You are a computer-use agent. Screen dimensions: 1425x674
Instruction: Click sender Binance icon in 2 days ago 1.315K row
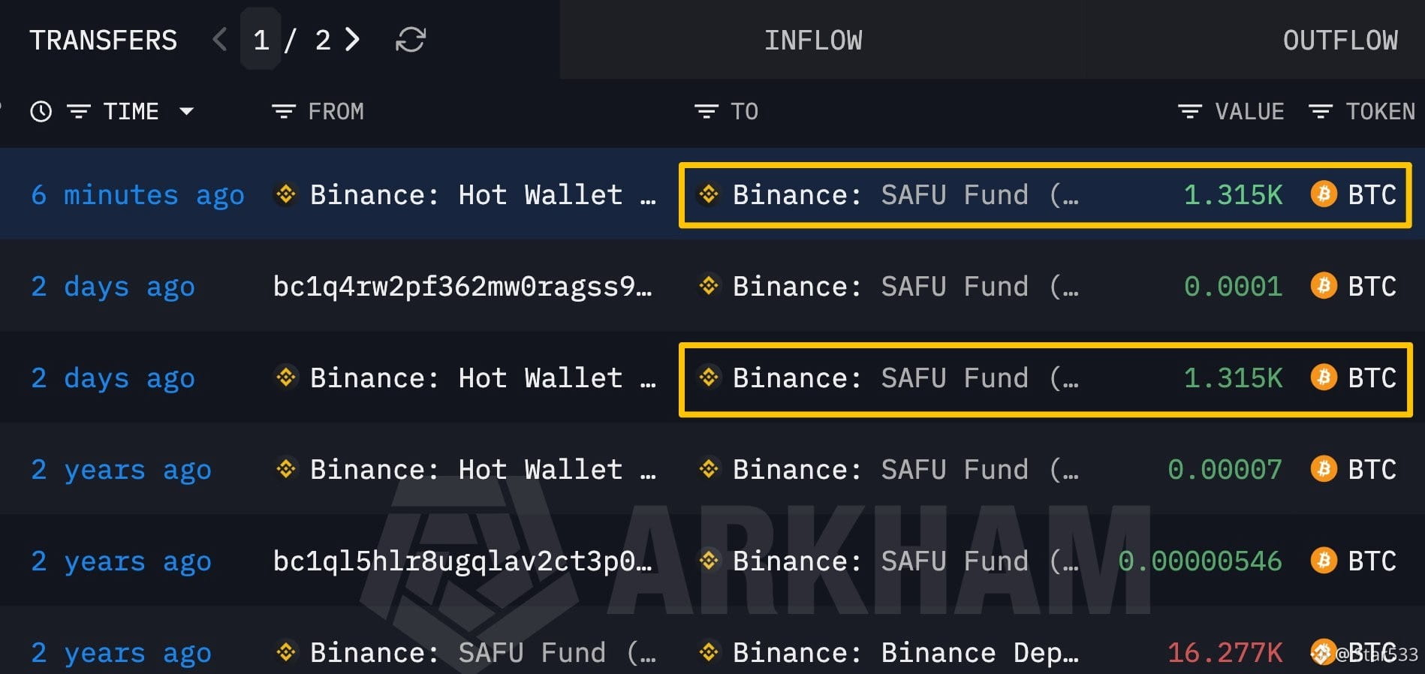click(x=286, y=378)
